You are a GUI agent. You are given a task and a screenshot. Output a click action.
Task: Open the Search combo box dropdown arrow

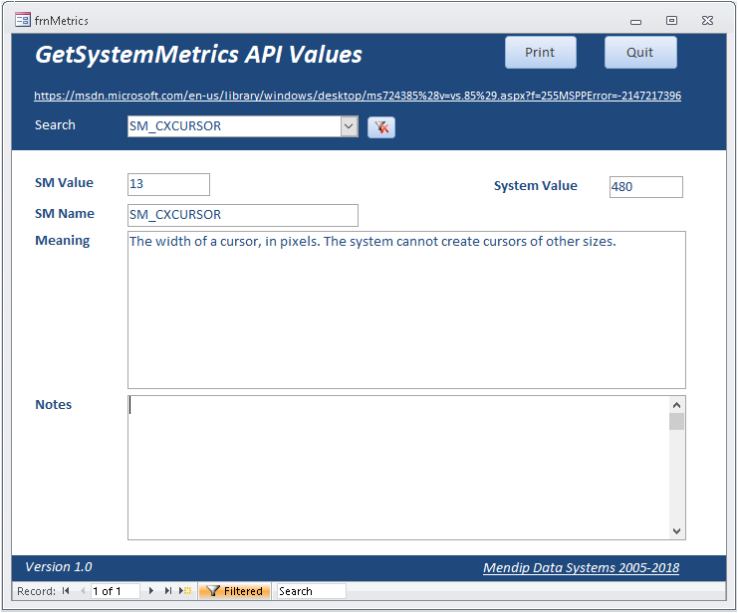coord(349,126)
